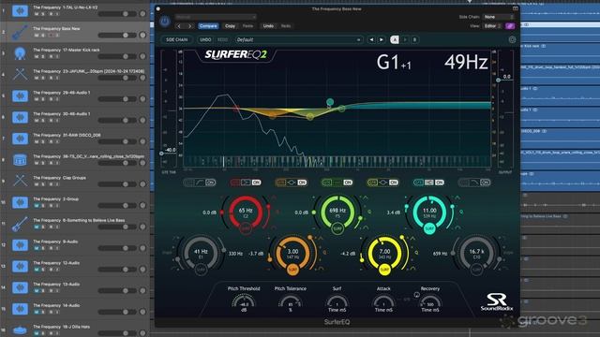
Task: Click the 16.7 k low-pass frequency knob
Action: (476, 252)
